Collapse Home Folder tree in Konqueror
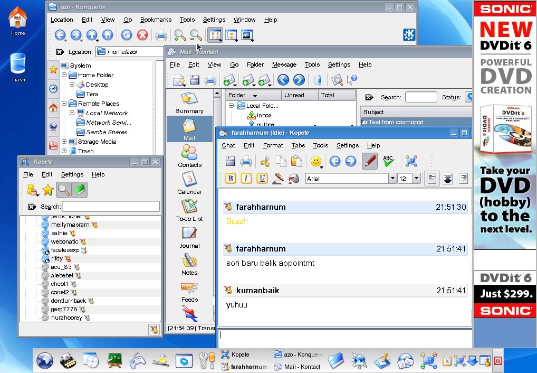Screen dimensions: 537x373 tap(64, 74)
